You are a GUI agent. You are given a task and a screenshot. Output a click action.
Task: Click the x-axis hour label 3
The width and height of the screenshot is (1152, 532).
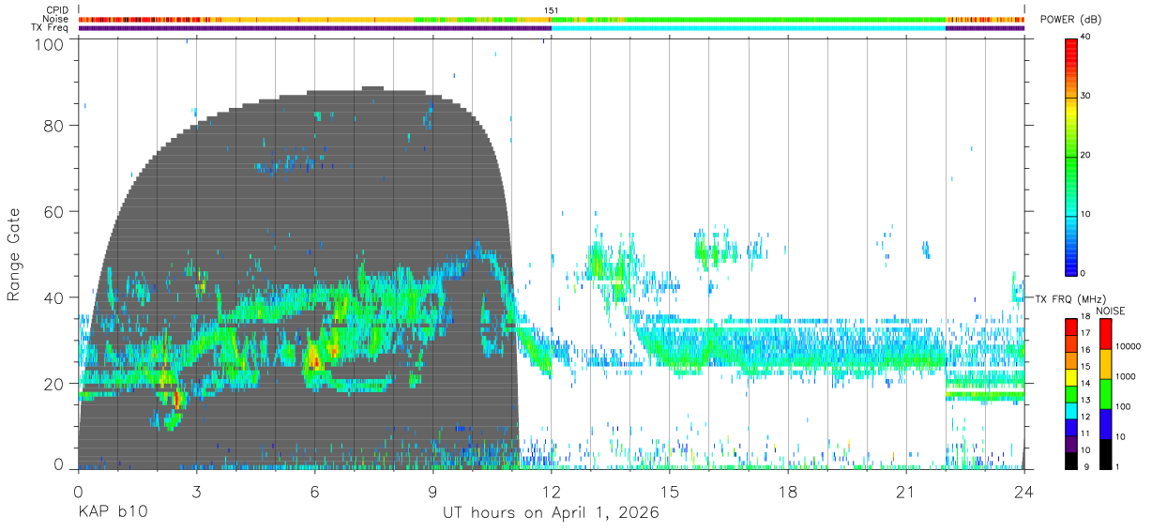point(196,492)
